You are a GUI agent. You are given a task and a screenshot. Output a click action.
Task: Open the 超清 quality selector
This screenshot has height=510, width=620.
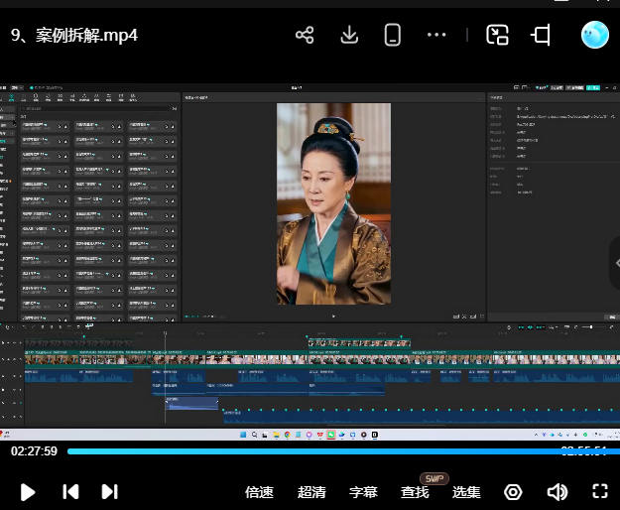[311, 492]
